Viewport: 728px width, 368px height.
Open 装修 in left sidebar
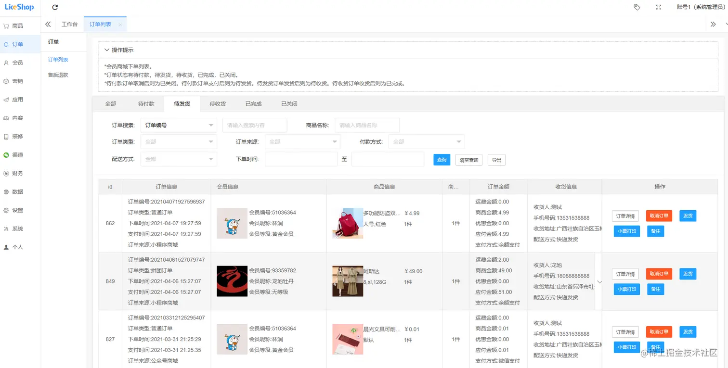tap(20, 137)
